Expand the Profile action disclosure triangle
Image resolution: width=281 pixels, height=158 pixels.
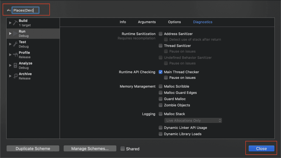tap(10, 55)
